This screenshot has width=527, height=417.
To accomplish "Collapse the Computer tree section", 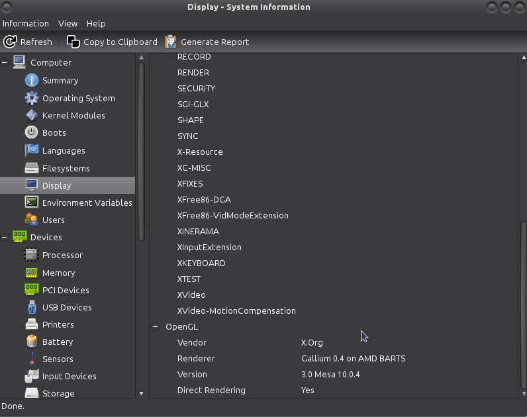I will click(5, 63).
